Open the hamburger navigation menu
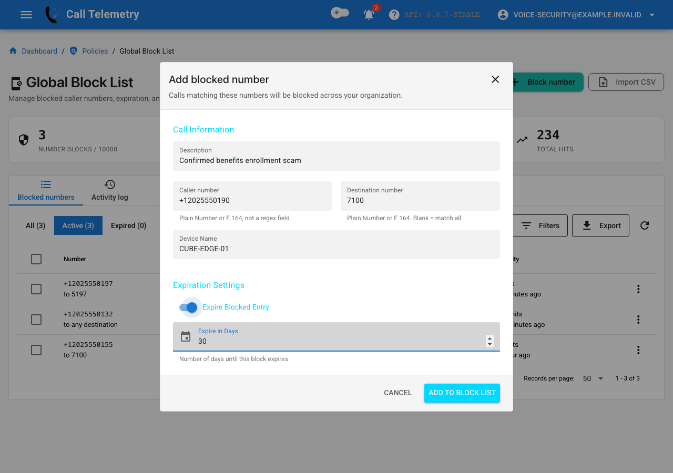Screen dimensions: 673x473 tap(26, 15)
